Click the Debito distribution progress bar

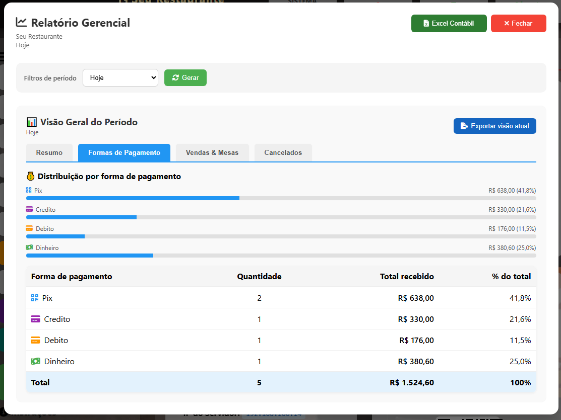click(281, 236)
